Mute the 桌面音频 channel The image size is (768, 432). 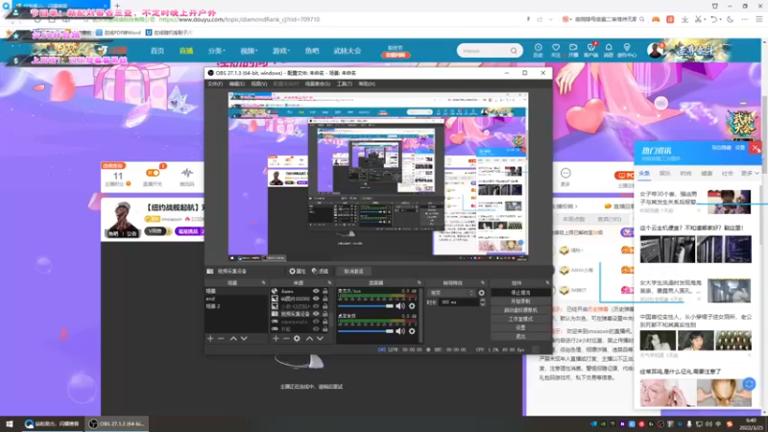(400, 331)
